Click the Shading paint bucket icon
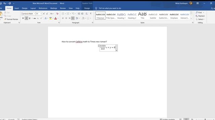Viewport: 215px width, 120px height. tap(83, 18)
